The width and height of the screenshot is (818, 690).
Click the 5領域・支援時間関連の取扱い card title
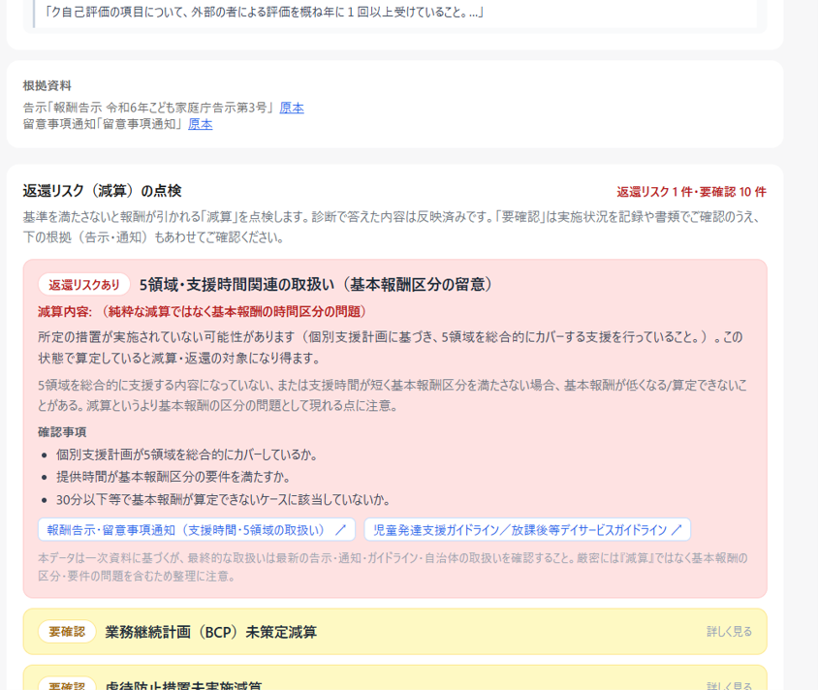click(x=316, y=284)
